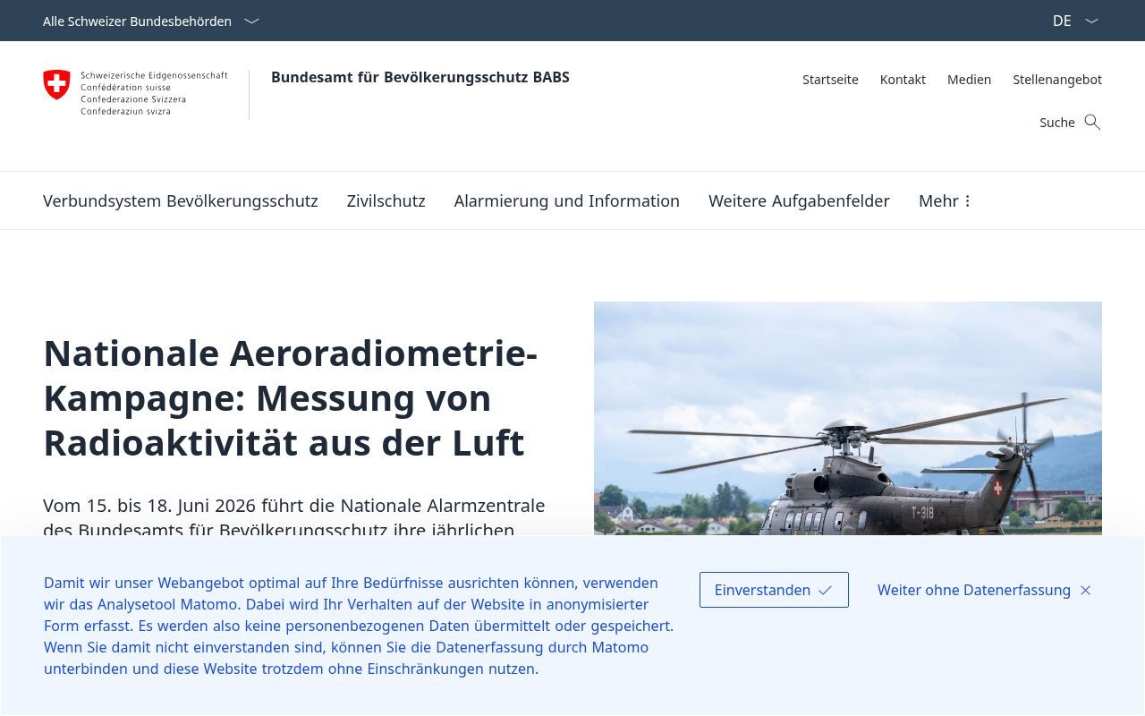Viewport: 1145px width, 716px height.
Task: Click the checkmark icon in Einverstanden
Action: tap(825, 590)
